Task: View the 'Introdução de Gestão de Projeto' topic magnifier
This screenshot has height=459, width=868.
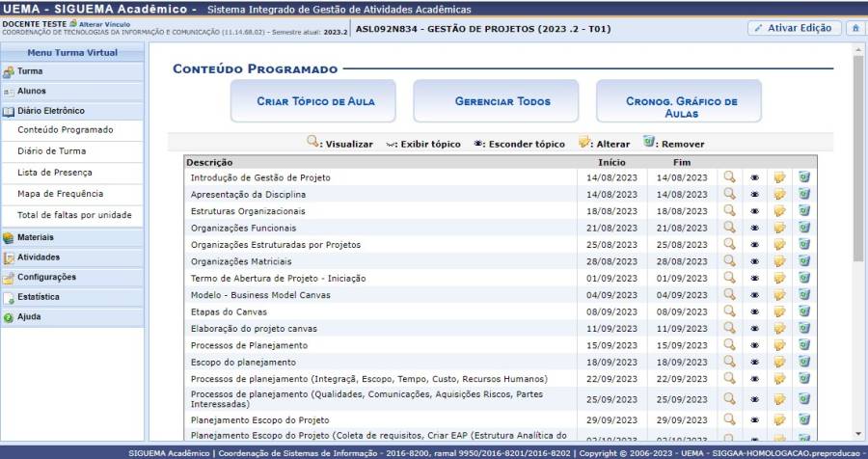Action: click(x=730, y=177)
